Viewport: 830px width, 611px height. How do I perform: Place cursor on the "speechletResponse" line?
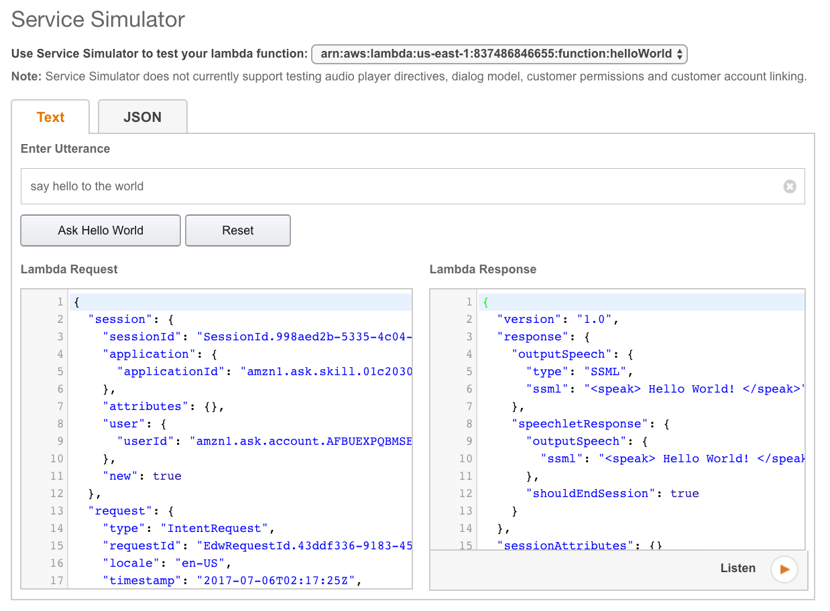click(x=590, y=424)
